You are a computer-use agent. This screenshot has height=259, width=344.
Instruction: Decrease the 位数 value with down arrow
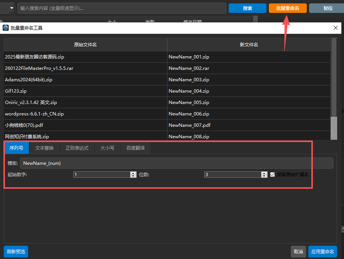click(x=264, y=176)
